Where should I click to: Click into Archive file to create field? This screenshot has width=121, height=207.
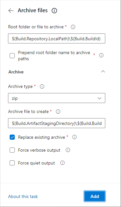56,123
